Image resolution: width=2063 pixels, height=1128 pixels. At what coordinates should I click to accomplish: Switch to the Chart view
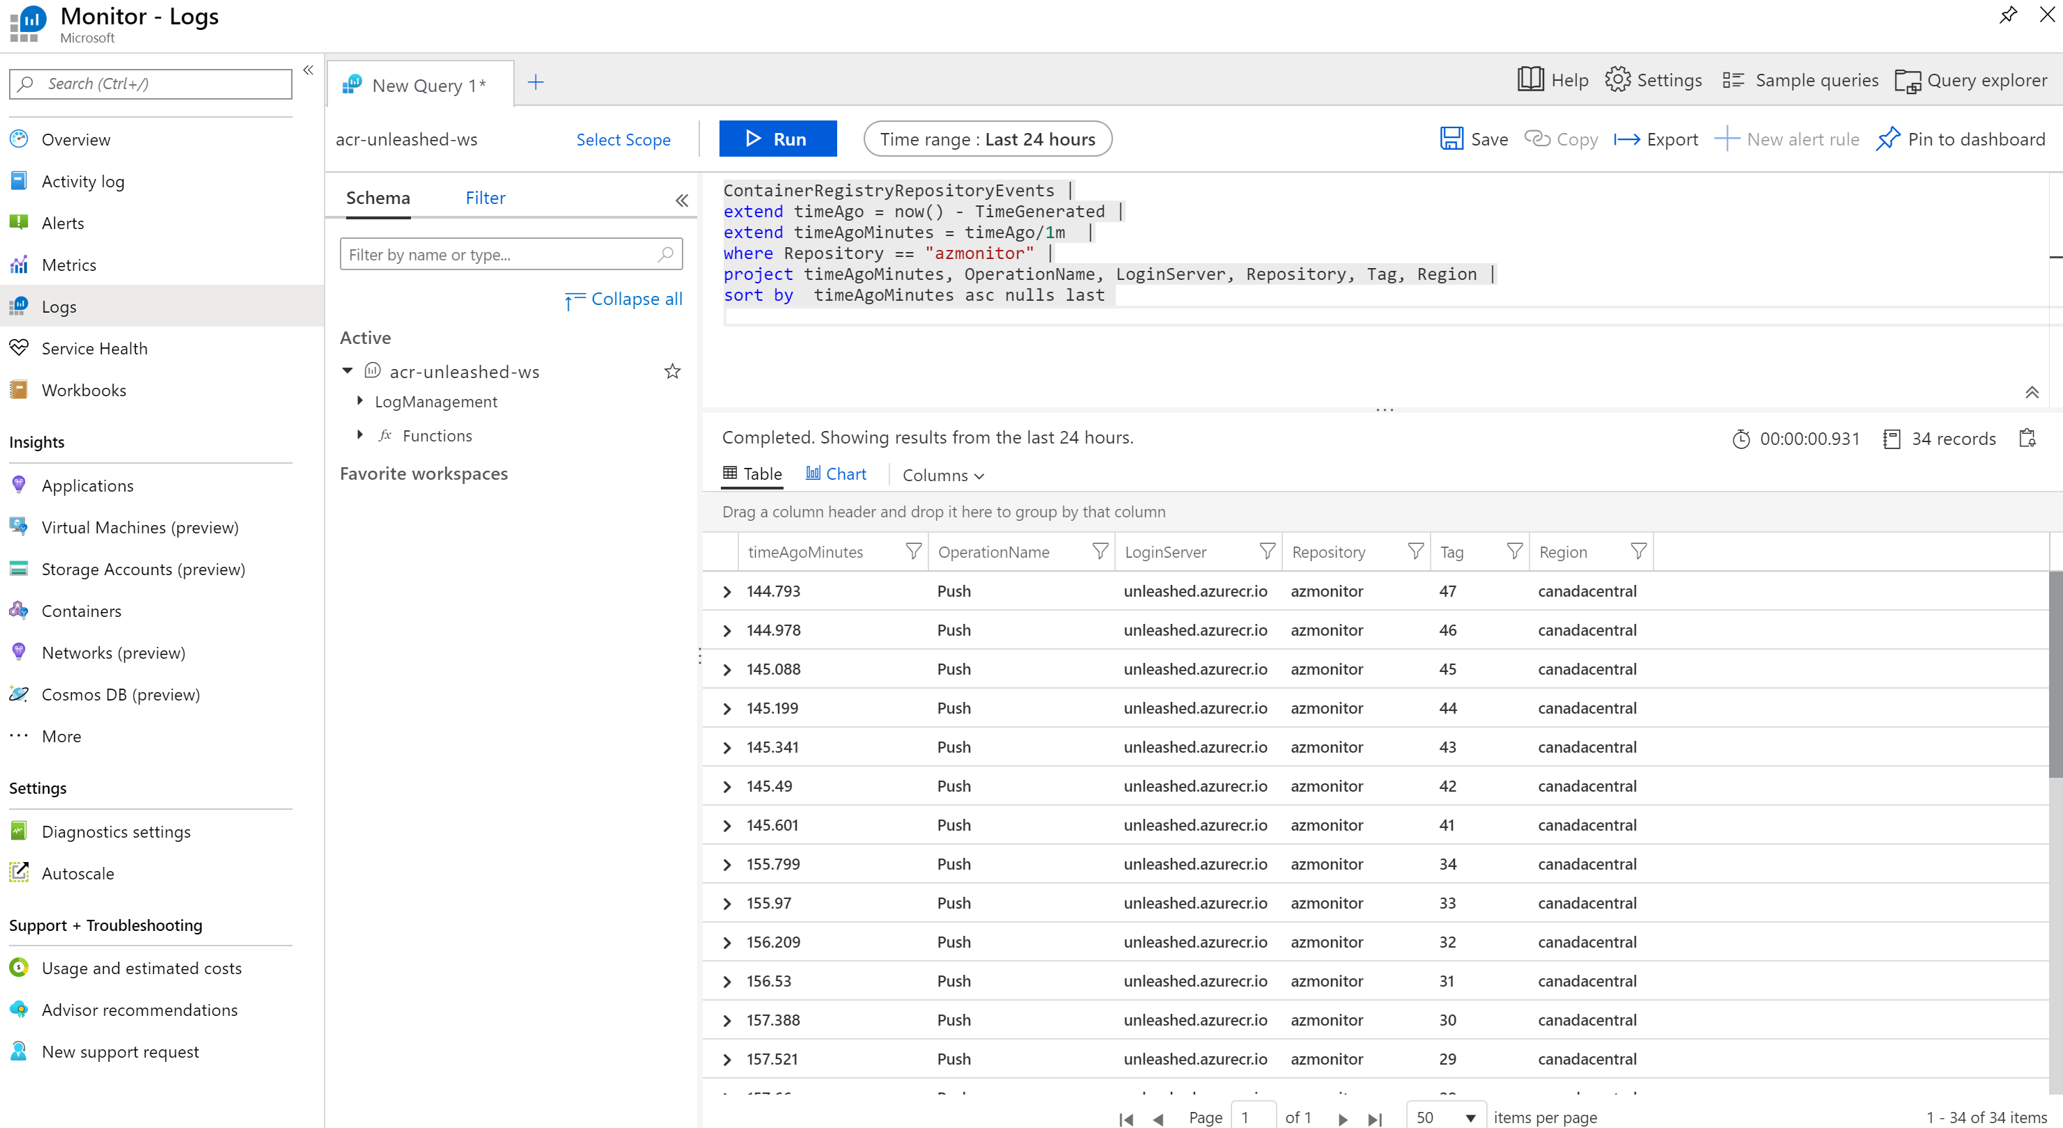836,473
